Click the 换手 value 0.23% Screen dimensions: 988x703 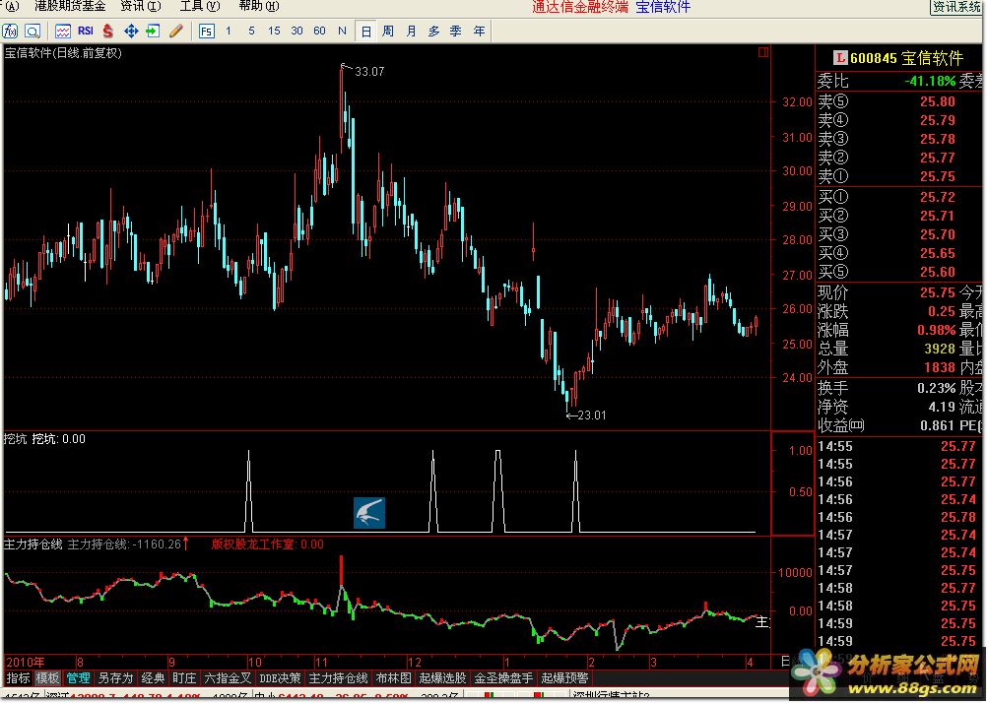click(937, 388)
